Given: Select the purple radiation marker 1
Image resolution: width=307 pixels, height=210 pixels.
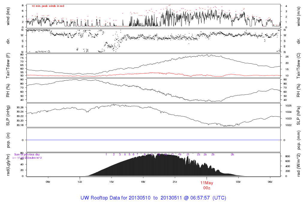Looking at the screenshot, I should tap(106, 154).
